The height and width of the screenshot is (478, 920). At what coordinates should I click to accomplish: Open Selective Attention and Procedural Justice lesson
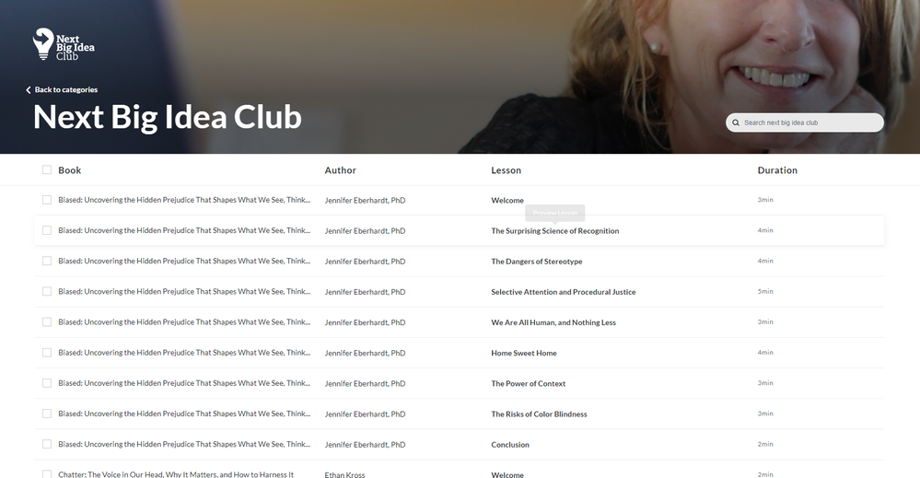click(564, 292)
